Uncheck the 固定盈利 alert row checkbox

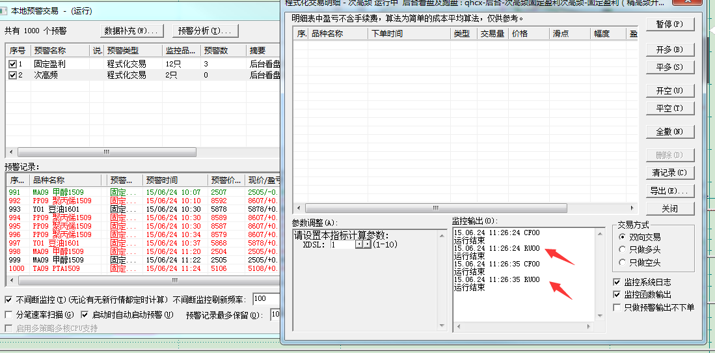tap(12, 64)
